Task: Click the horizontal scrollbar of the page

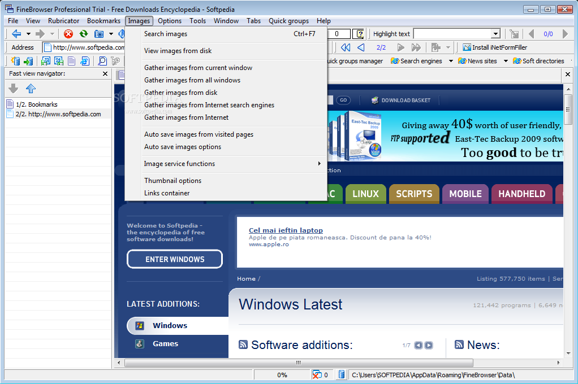Action: [299, 363]
